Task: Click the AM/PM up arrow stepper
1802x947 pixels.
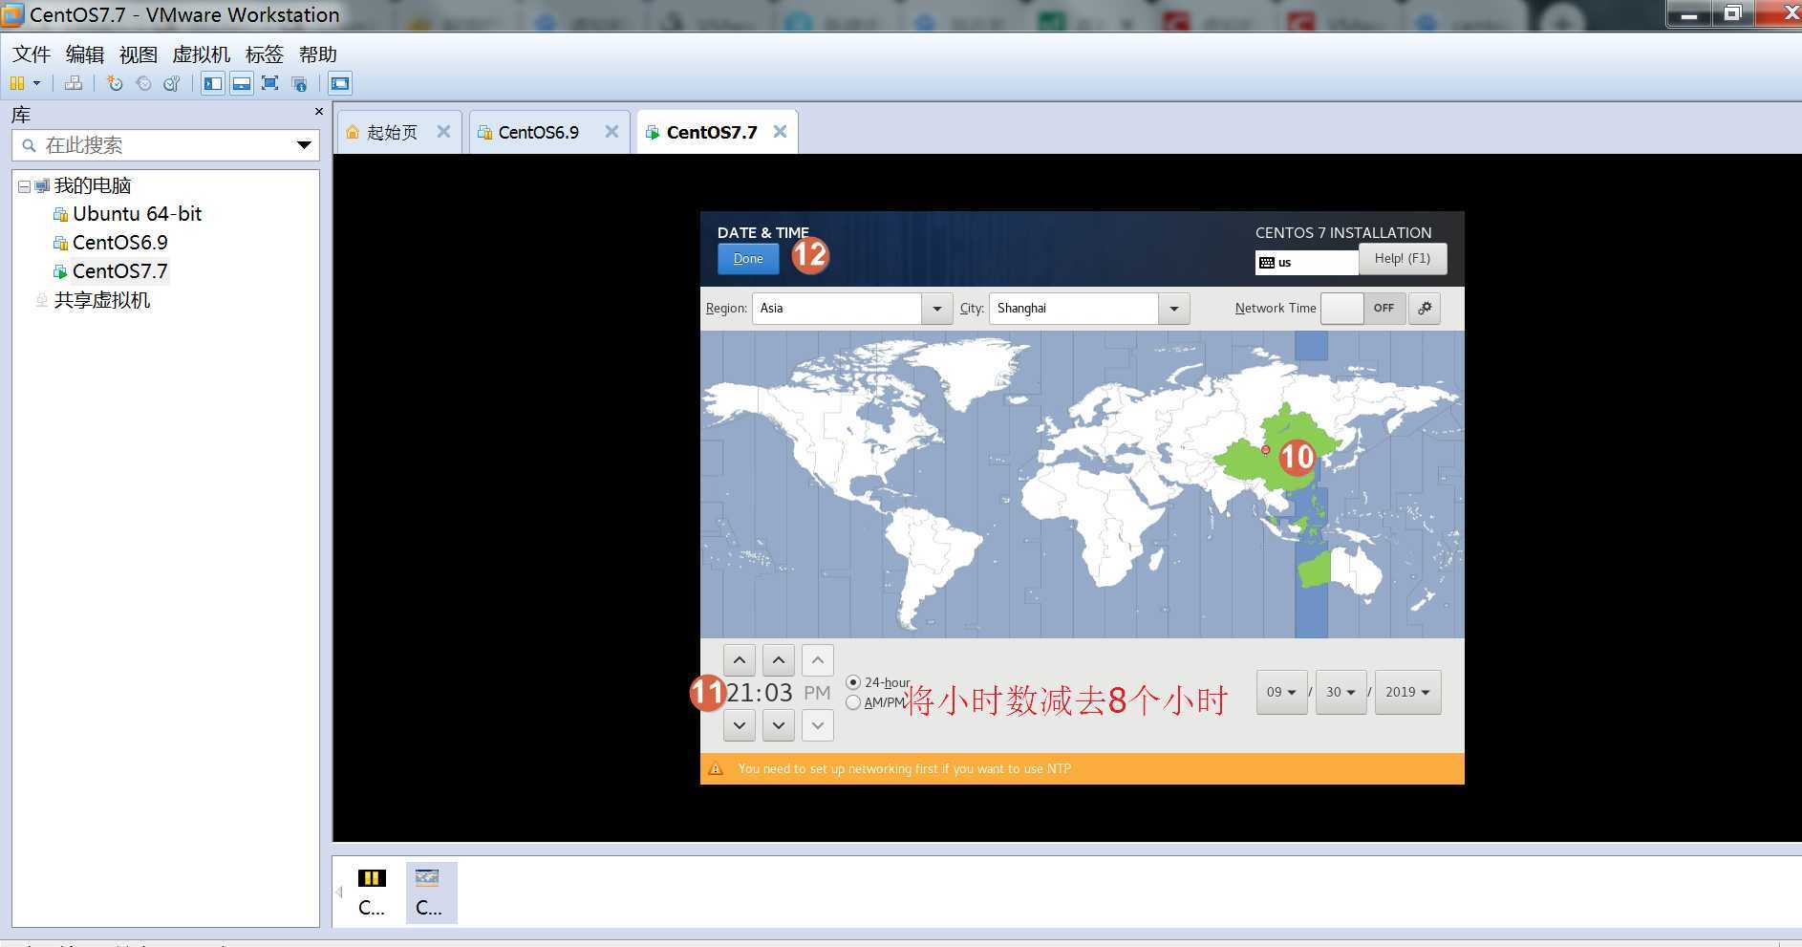Action: coord(818,660)
